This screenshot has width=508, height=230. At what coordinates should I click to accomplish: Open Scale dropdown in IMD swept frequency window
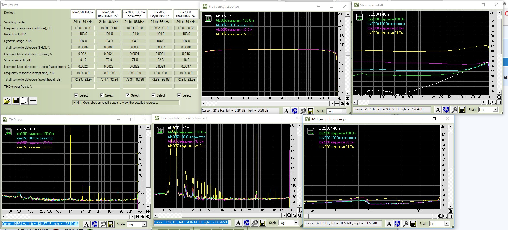tap(447, 224)
